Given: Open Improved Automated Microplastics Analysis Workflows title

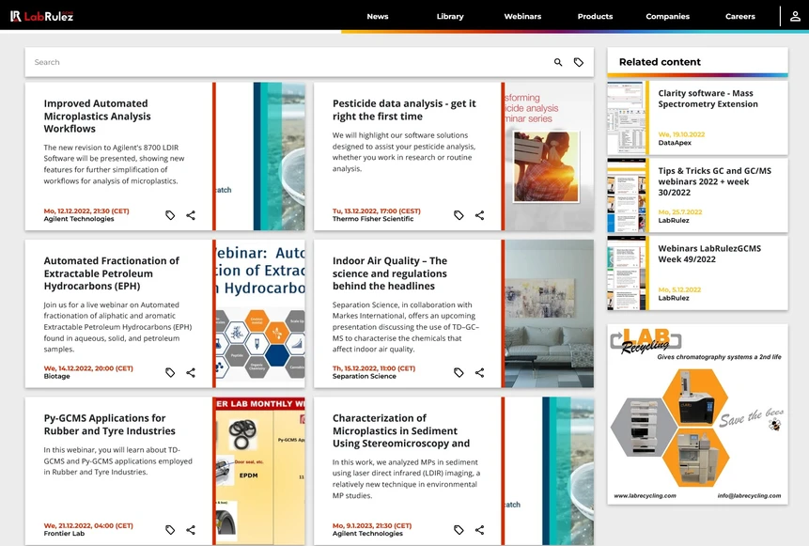Looking at the screenshot, I should pos(97,117).
